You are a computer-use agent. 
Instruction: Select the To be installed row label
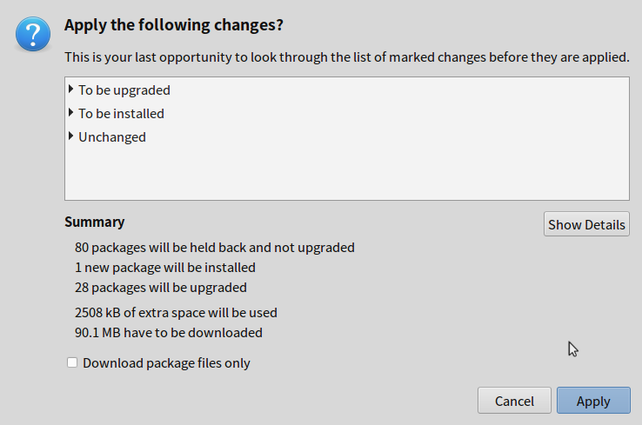pyautogui.click(x=121, y=113)
